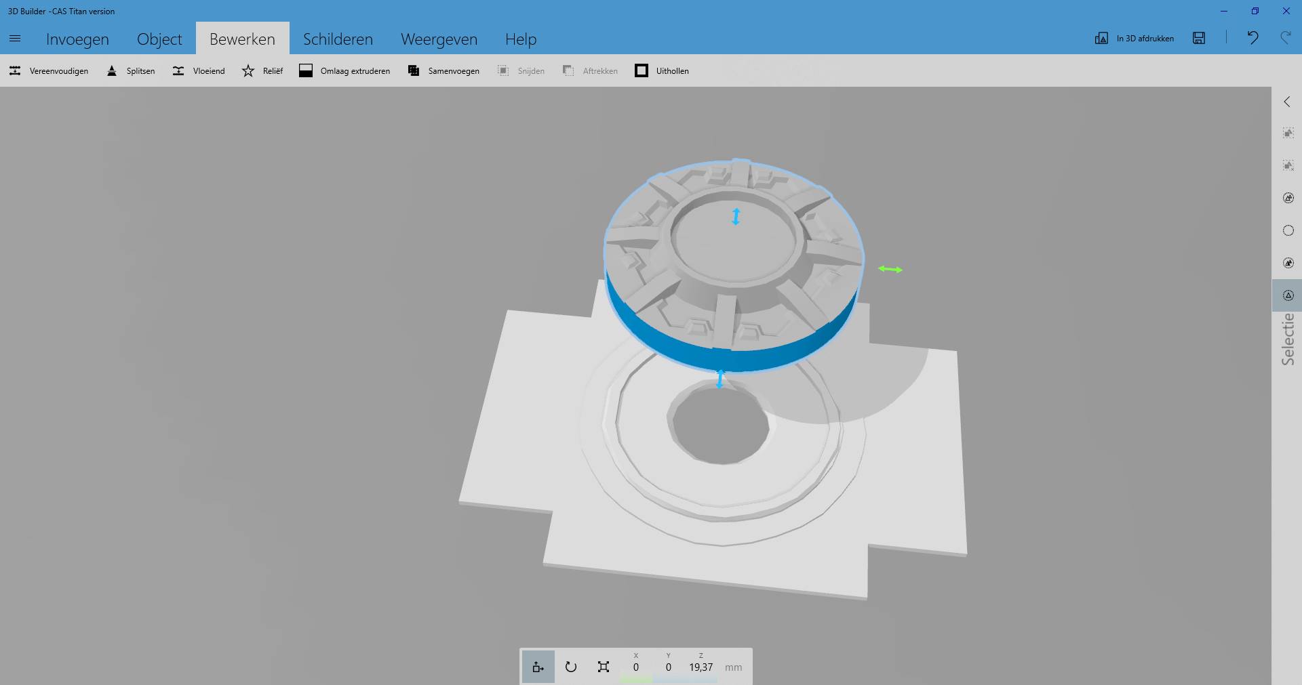Click the Snijden tool

pos(521,71)
